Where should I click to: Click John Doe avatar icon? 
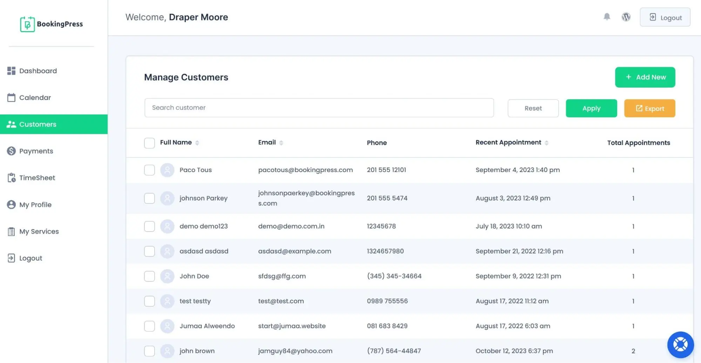(x=167, y=276)
